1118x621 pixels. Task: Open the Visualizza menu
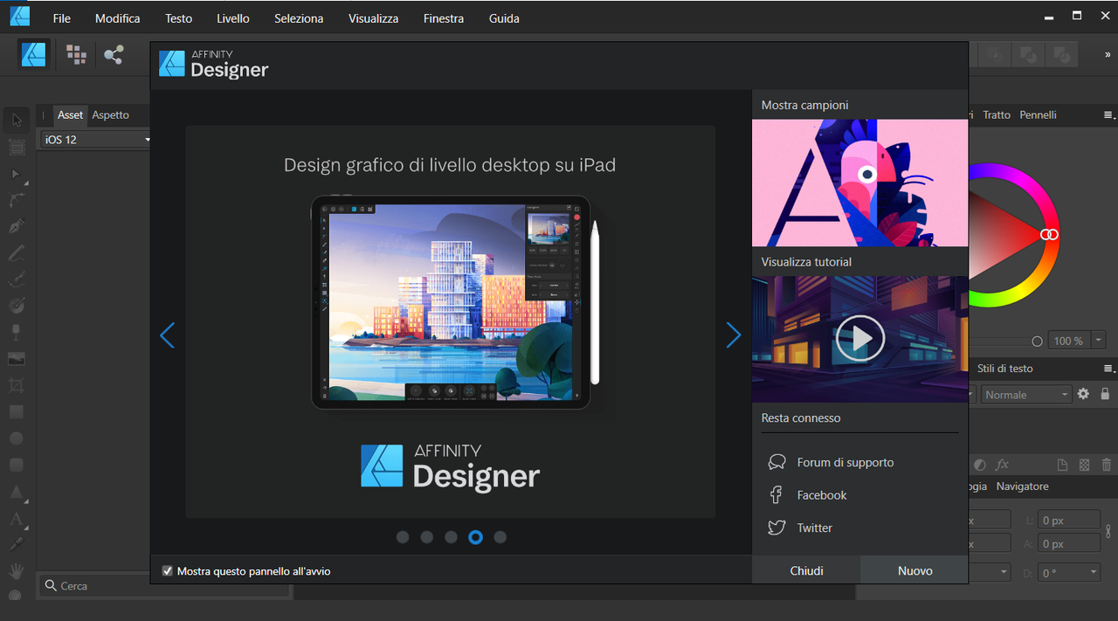pyautogui.click(x=374, y=17)
